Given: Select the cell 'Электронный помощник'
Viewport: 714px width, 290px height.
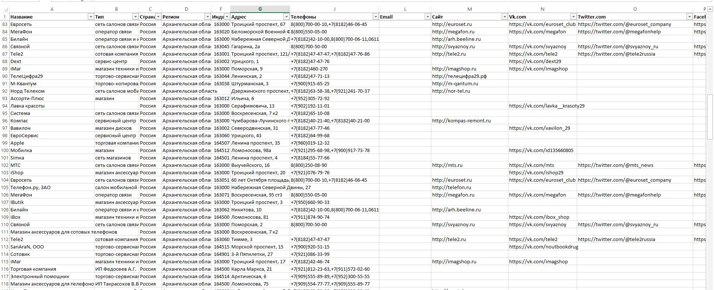Looking at the screenshot, I should [52, 276].
